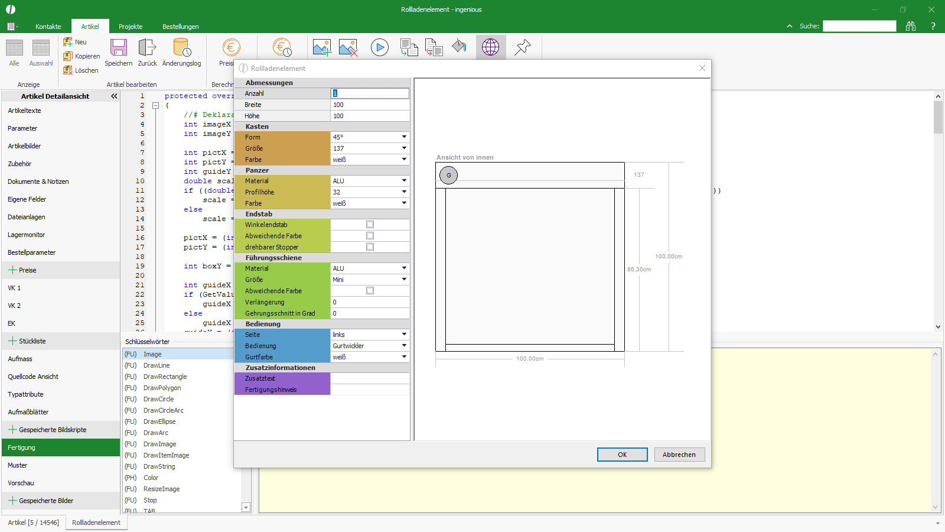Open the Kasten Form dropdown
945x532 pixels.
[x=404, y=137]
